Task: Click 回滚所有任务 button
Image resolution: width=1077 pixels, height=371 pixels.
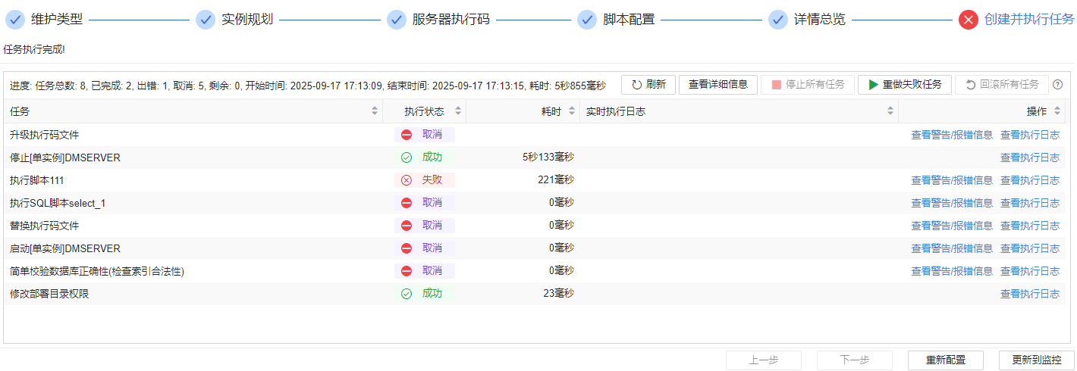Action: pyautogui.click(x=1002, y=85)
